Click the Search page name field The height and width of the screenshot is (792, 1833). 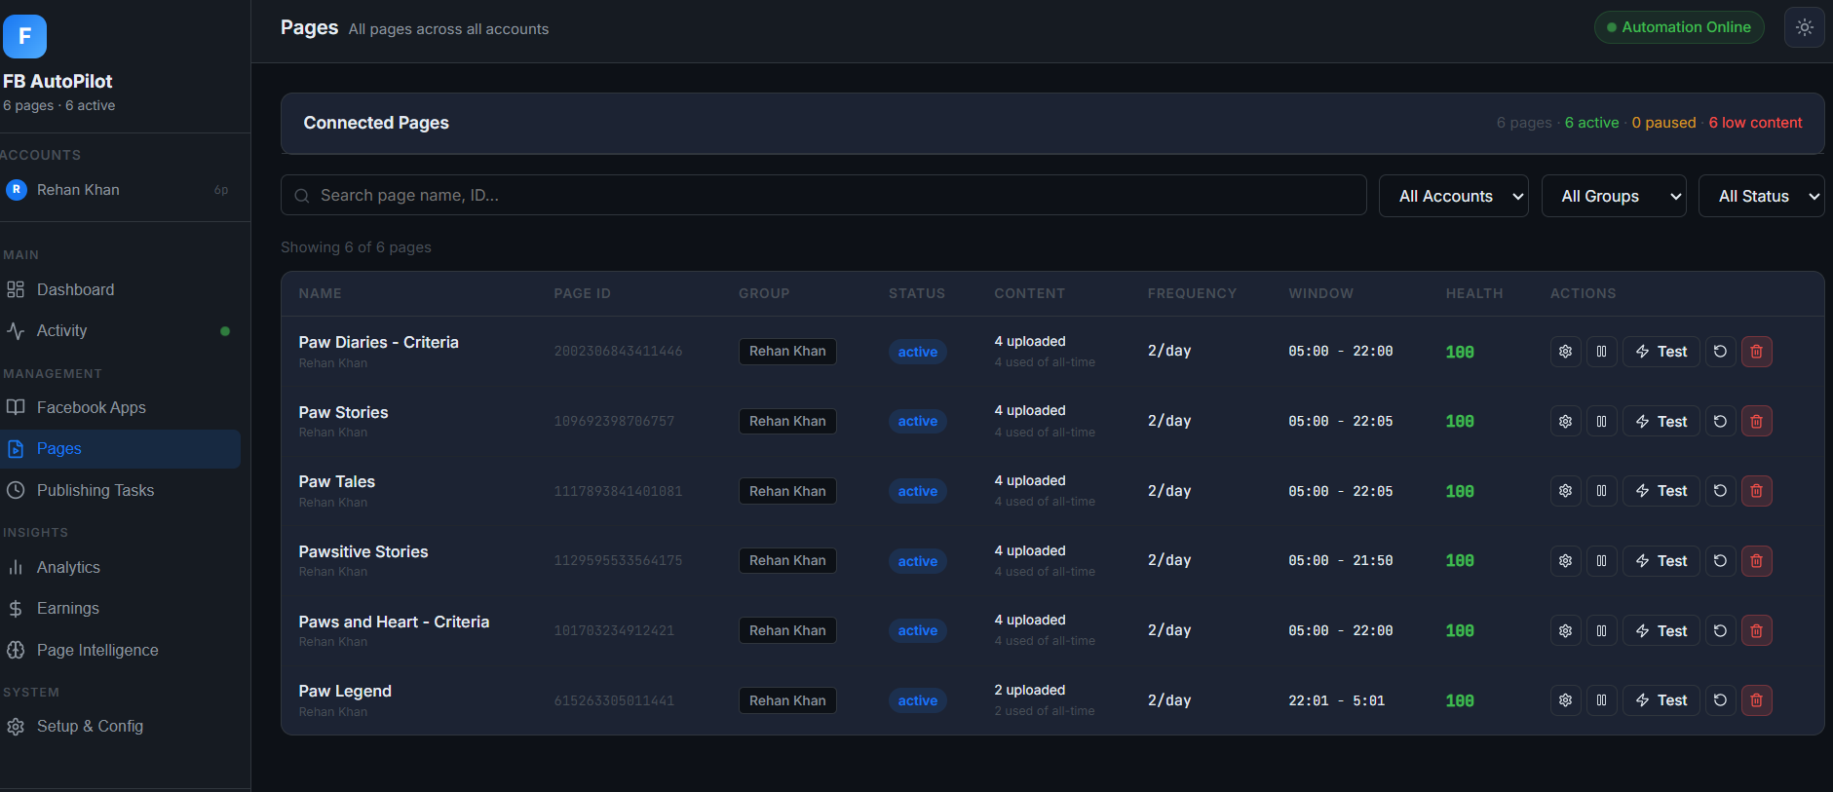point(823,195)
